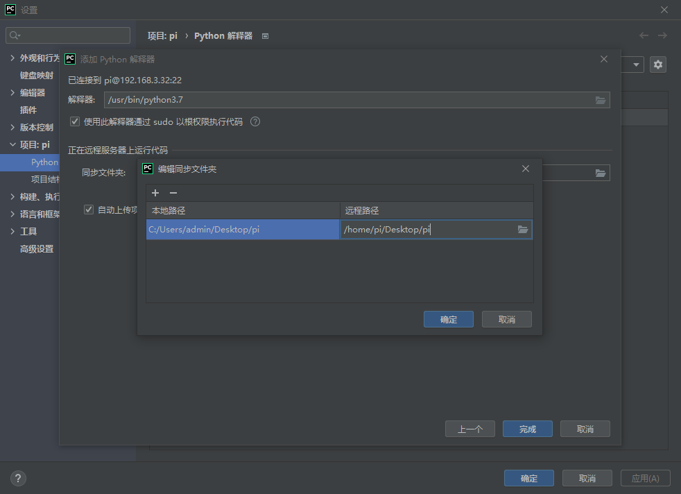Navigate back with the left arrow
Viewport: 681px width, 494px height.
(644, 35)
